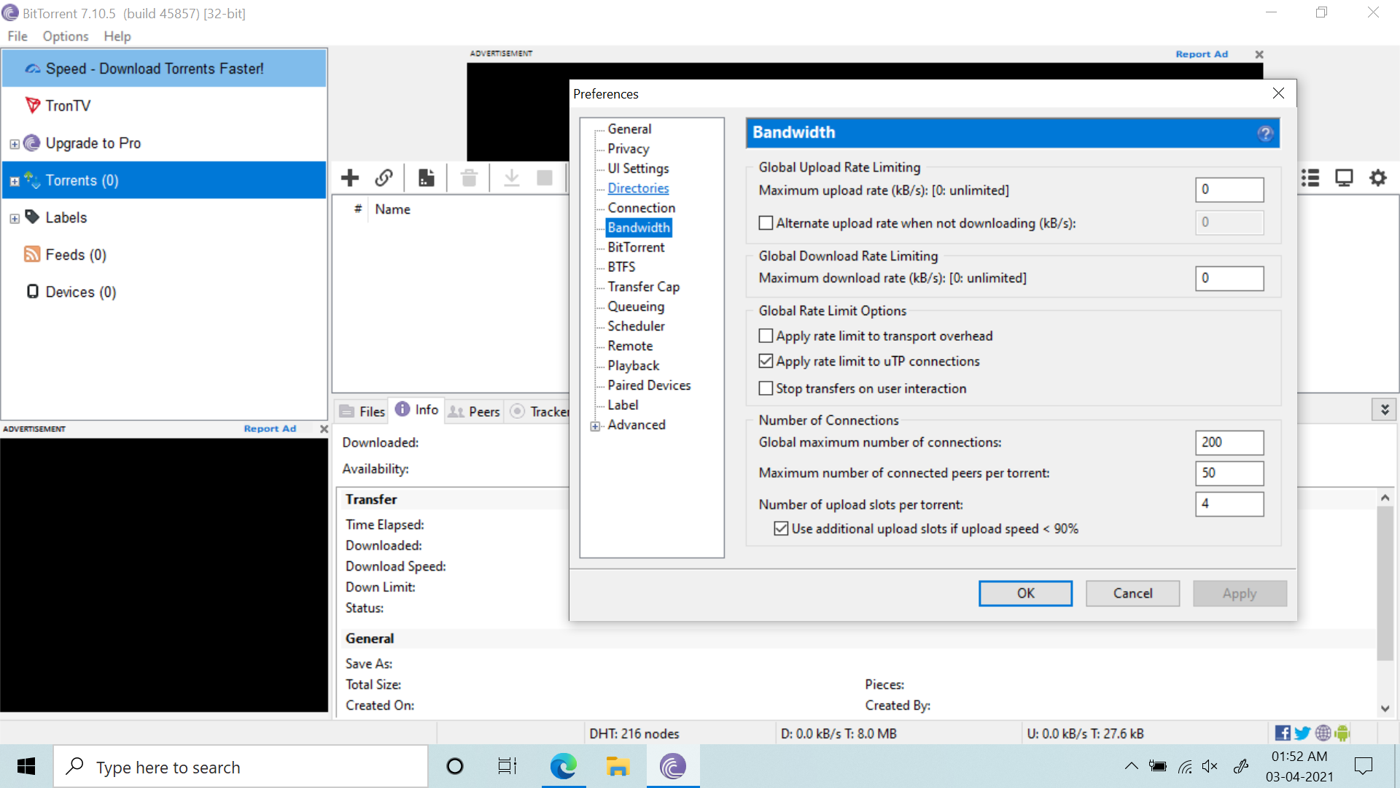
Task: Click the upload slots per torrent field
Action: [1229, 504]
